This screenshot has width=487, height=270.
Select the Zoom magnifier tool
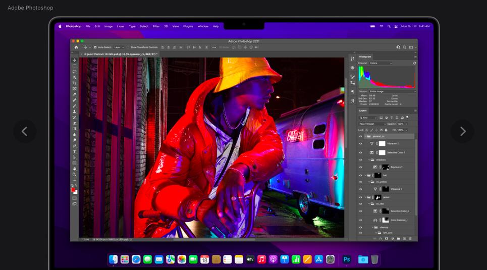pyautogui.click(x=74, y=175)
